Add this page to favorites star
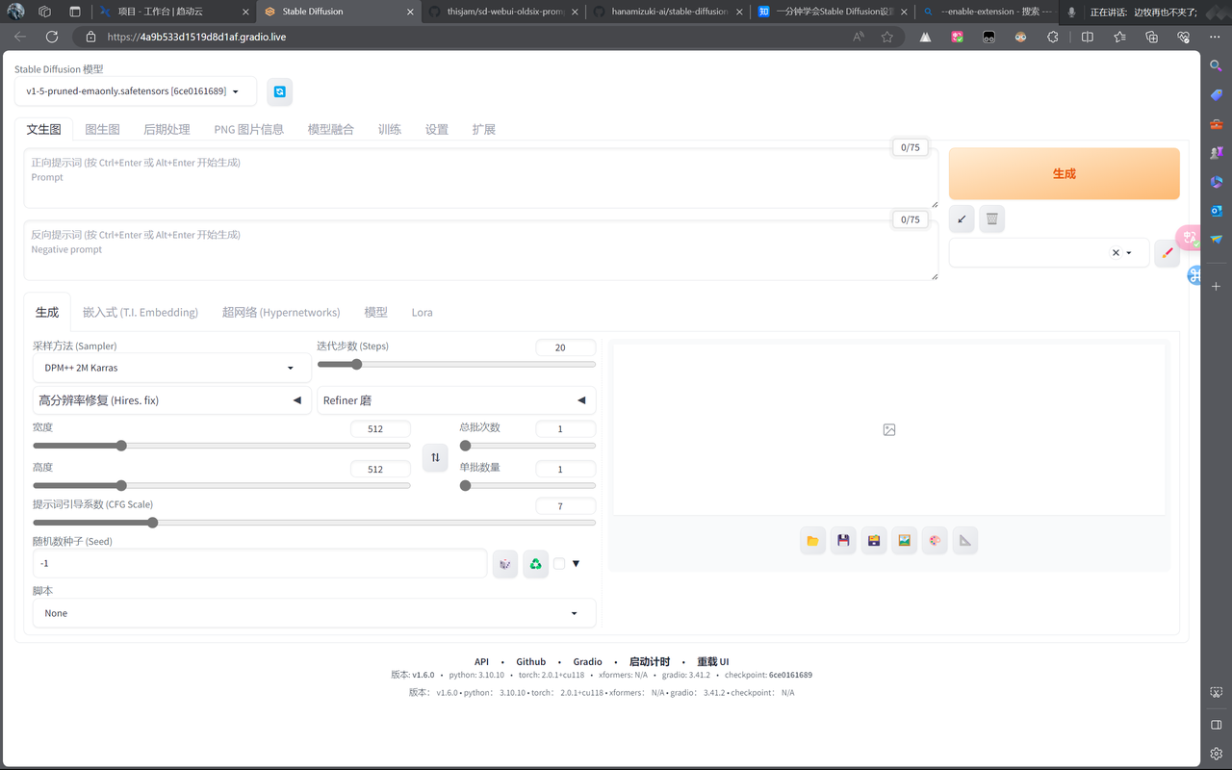 point(887,37)
